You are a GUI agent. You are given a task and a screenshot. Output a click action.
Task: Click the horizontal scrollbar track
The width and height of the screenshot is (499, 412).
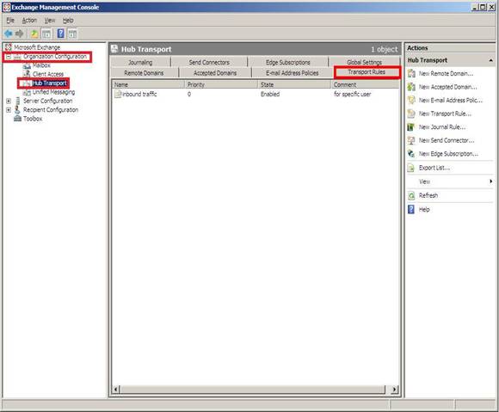click(253, 389)
